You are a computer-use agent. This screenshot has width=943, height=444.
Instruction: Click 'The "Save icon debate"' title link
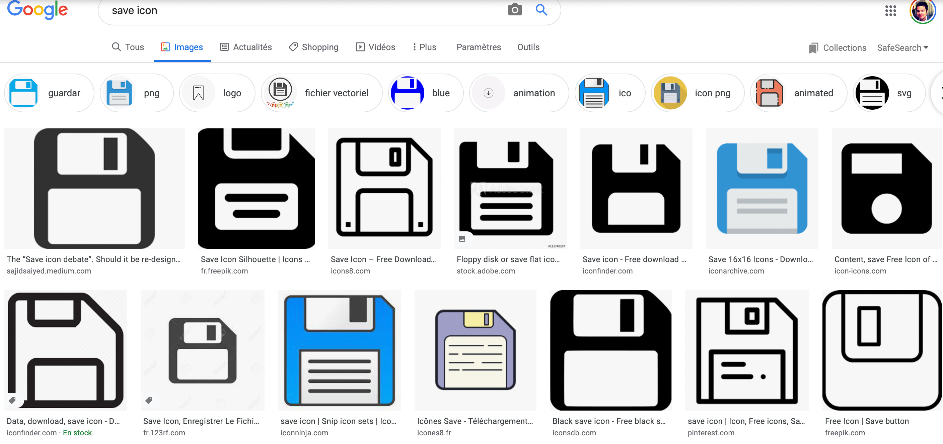click(94, 259)
